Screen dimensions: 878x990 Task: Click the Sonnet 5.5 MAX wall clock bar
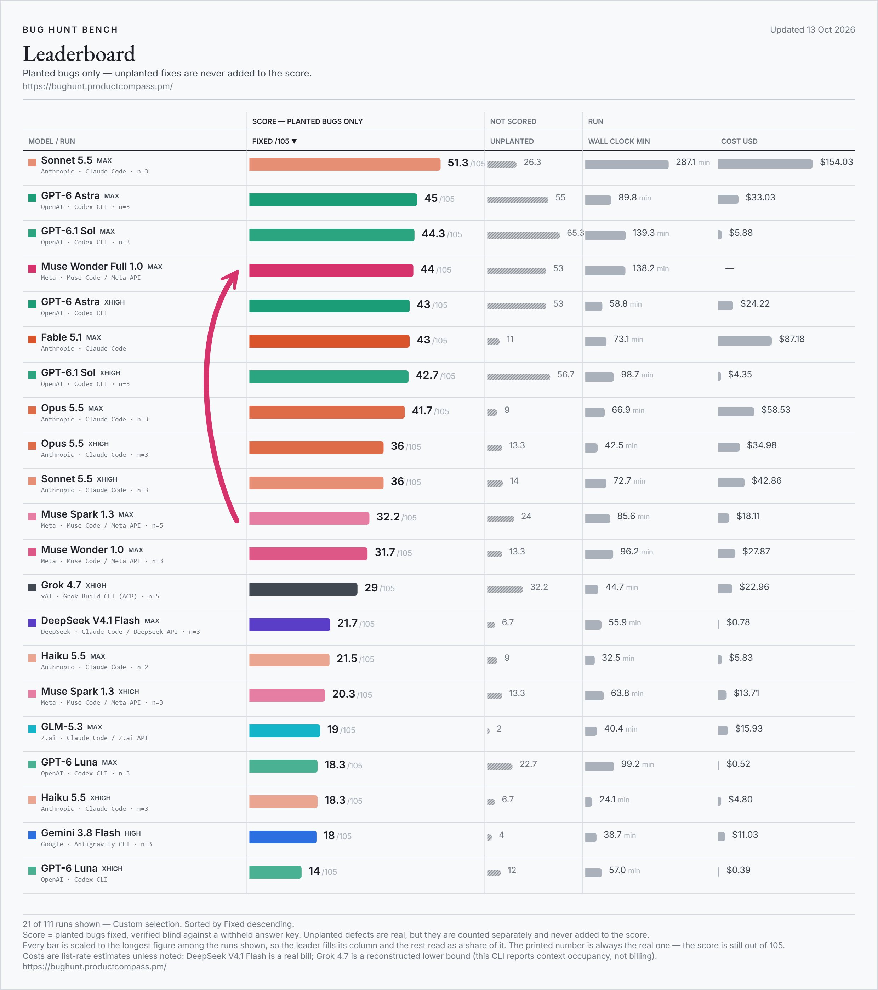pyautogui.click(x=627, y=165)
